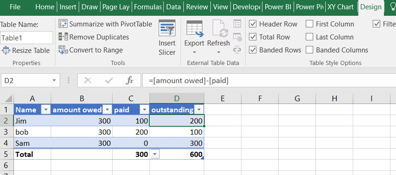The height and width of the screenshot is (175, 396).
Task: Click the Convert to Range icon
Action: tap(63, 50)
